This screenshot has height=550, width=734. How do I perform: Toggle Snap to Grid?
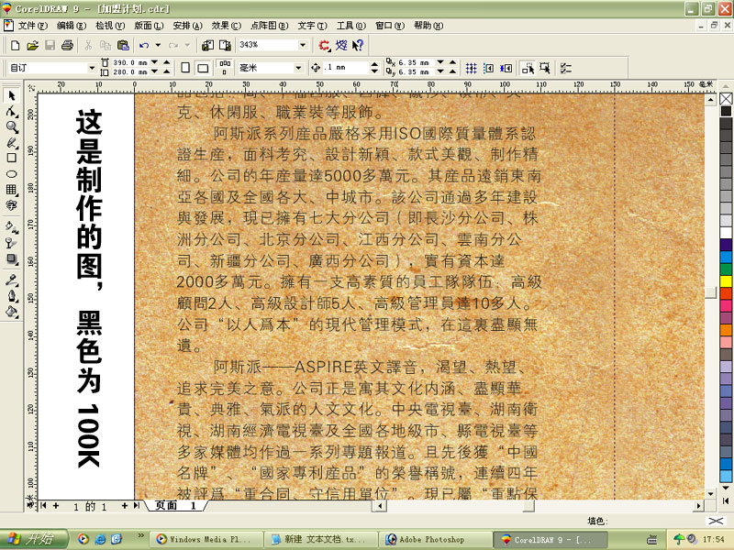coord(471,68)
